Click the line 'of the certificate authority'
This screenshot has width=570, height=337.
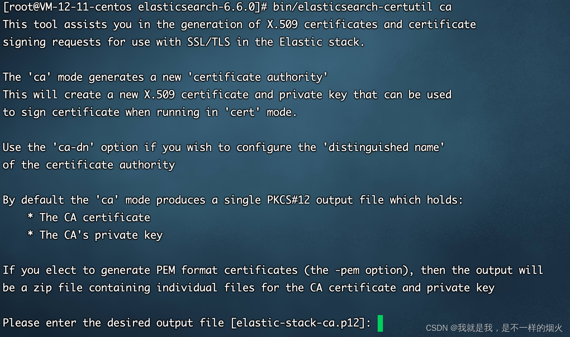pos(89,165)
